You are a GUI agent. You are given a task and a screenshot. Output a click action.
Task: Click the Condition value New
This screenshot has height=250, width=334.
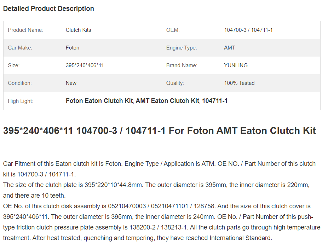[x=71, y=83]
